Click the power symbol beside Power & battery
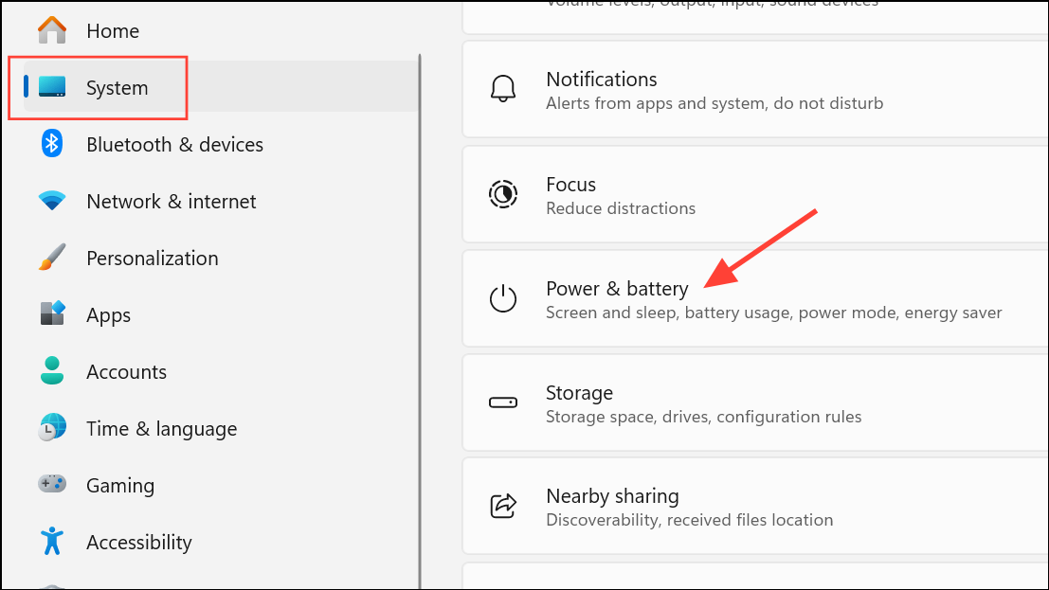1049x590 pixels. 503,298
